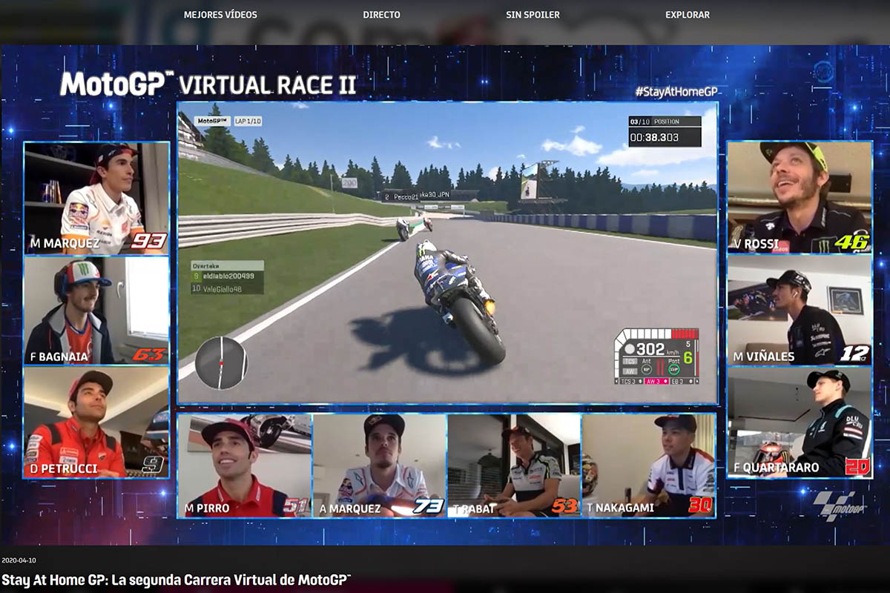Go to the DIRECTO section
The image size is (890, 593).
(x=381, y=14)
